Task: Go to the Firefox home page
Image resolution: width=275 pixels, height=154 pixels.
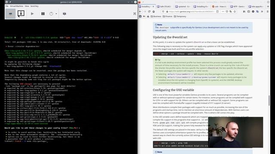Action: (154, 12)
